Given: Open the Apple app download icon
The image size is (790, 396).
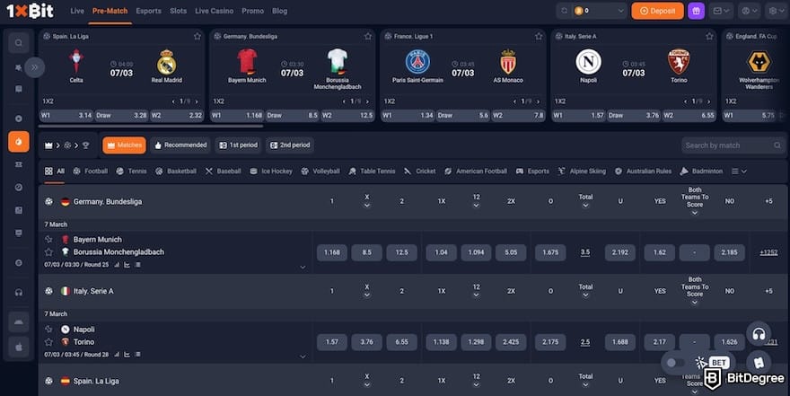Looking at the screenshot, I should coord(19,347).
